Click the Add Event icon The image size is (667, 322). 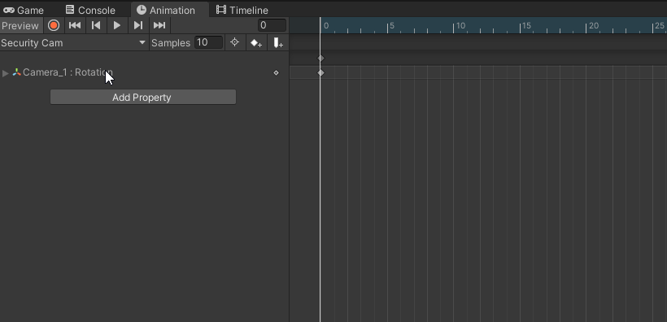point(277,43)
